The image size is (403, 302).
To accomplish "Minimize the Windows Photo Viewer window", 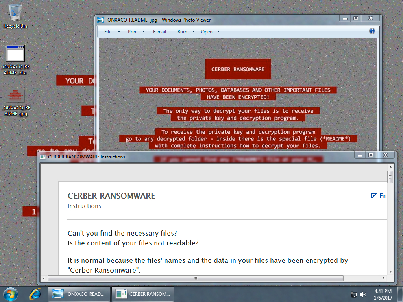I will pyautogui.click(x=345, y=18).
